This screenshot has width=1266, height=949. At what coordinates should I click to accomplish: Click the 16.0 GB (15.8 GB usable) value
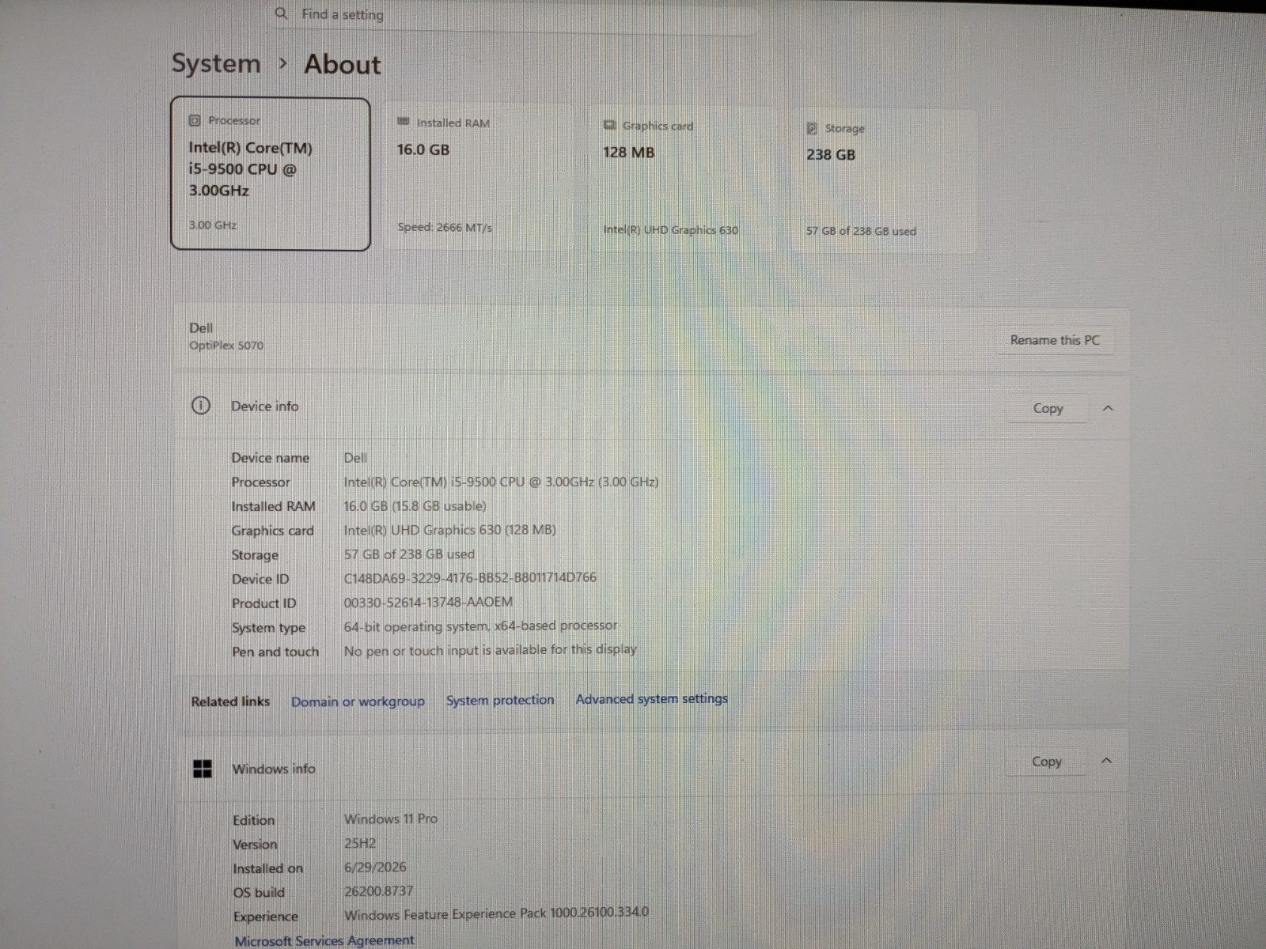click(415, 505)
